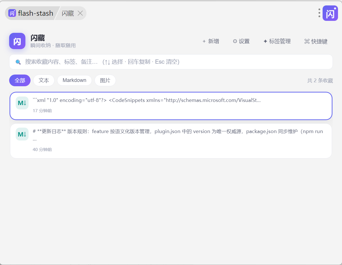342x265 pixels.
Task: Click the flash-stash tab title
Action: pyautogui.click(x=36, y=13)
